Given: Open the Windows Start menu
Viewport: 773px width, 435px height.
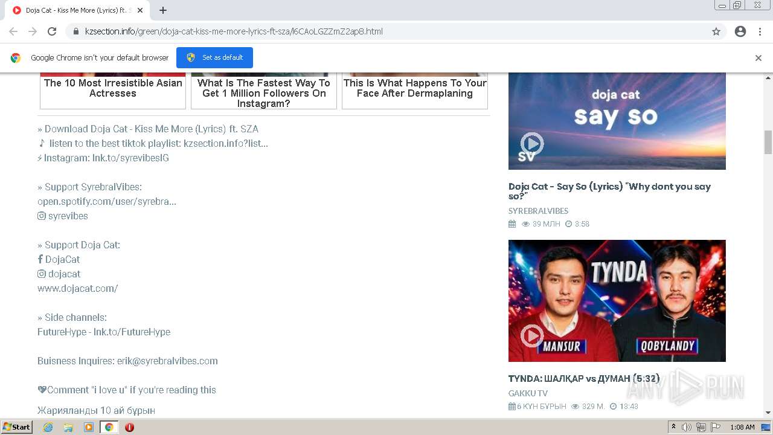Looking at the screenshot, I should pyautogui.click(x=17, y=427).
